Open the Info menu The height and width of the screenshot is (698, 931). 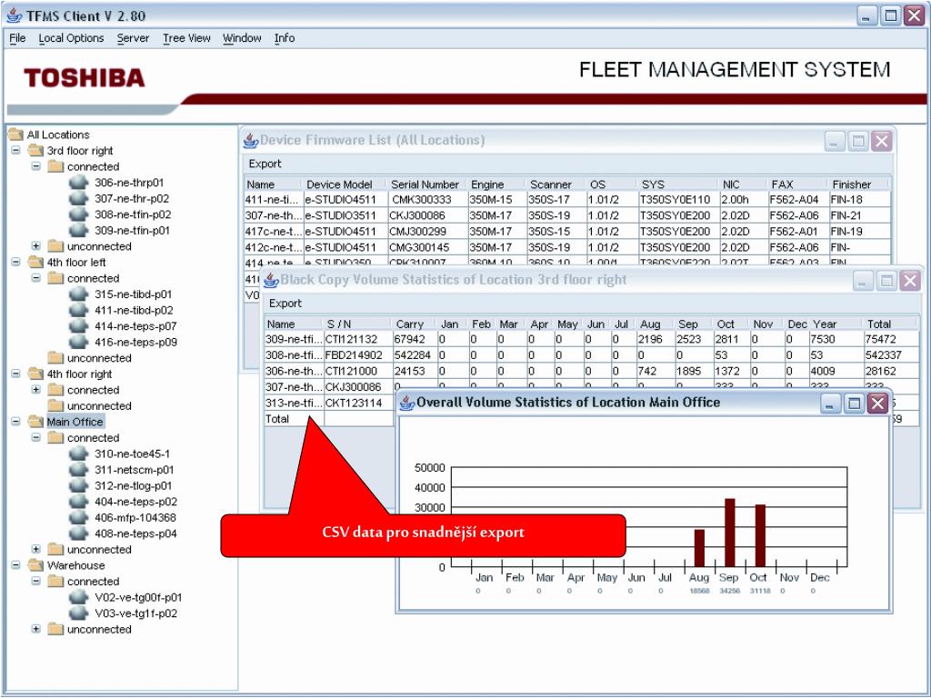285,38
